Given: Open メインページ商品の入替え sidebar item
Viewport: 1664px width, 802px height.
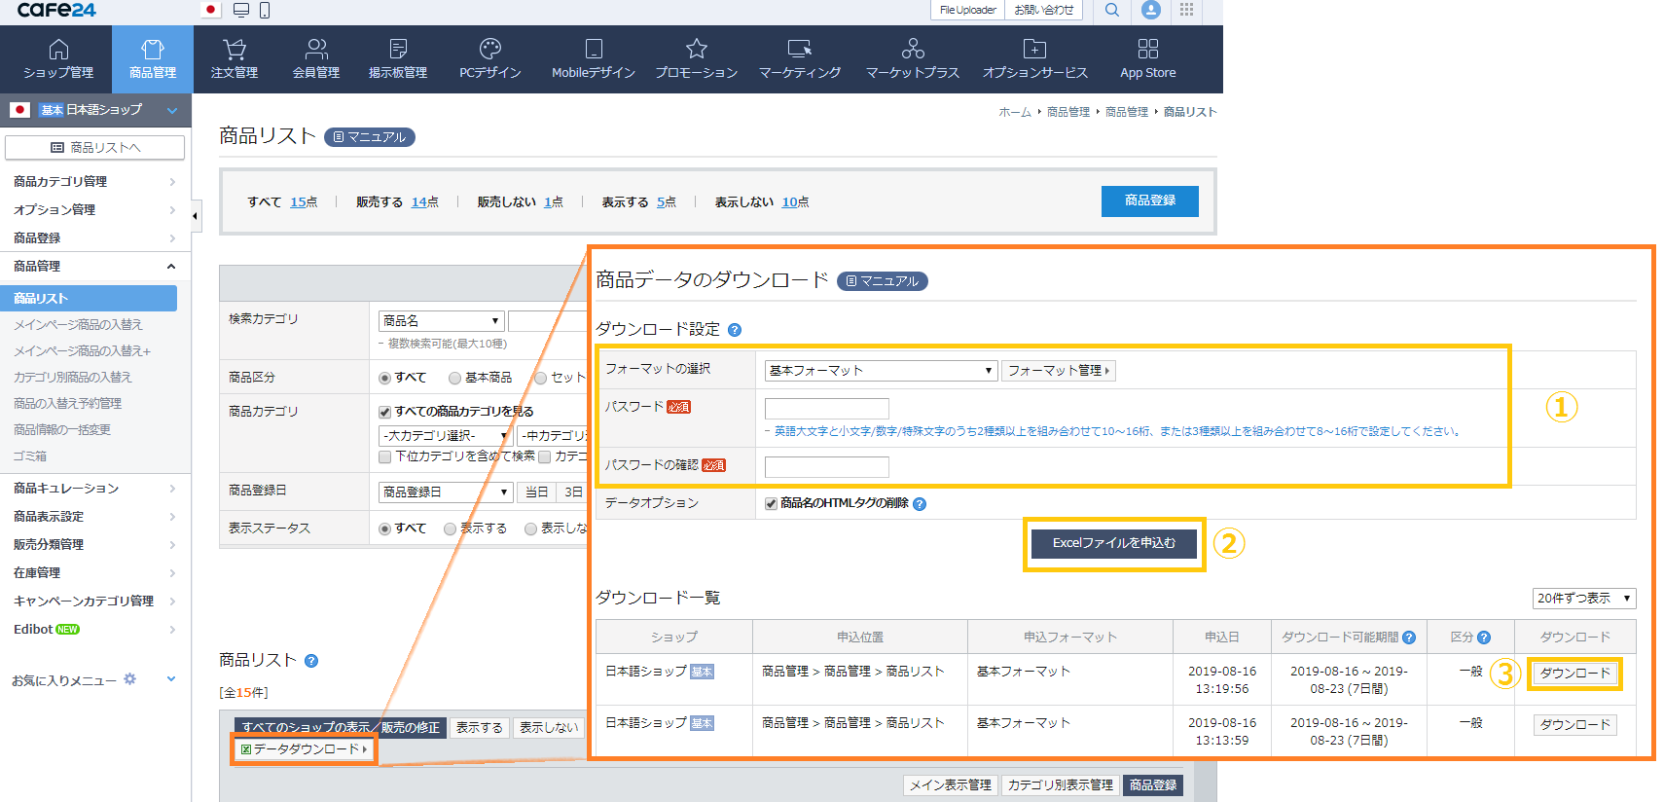Looking at the screenshot, I should click(x=78, y=325).
